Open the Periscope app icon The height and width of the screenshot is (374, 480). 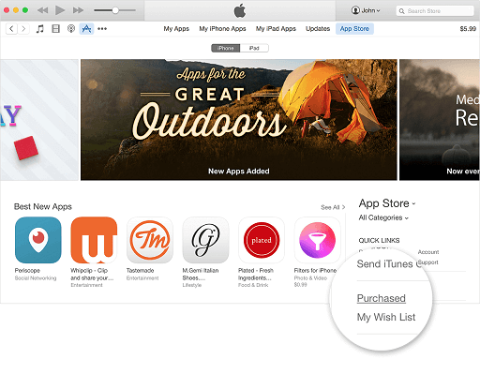(38, 240)
